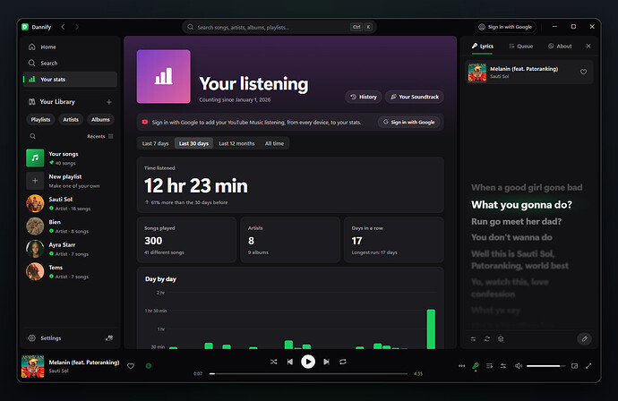Open listening History

[364, 97]
